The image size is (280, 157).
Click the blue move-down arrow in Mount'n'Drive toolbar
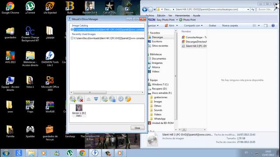click(96, 99)
